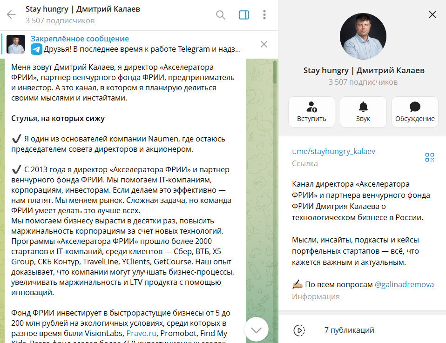
Task: Click the writing-hand emoji before 'По всем вопросам'
Action: [x=297, y=284]
